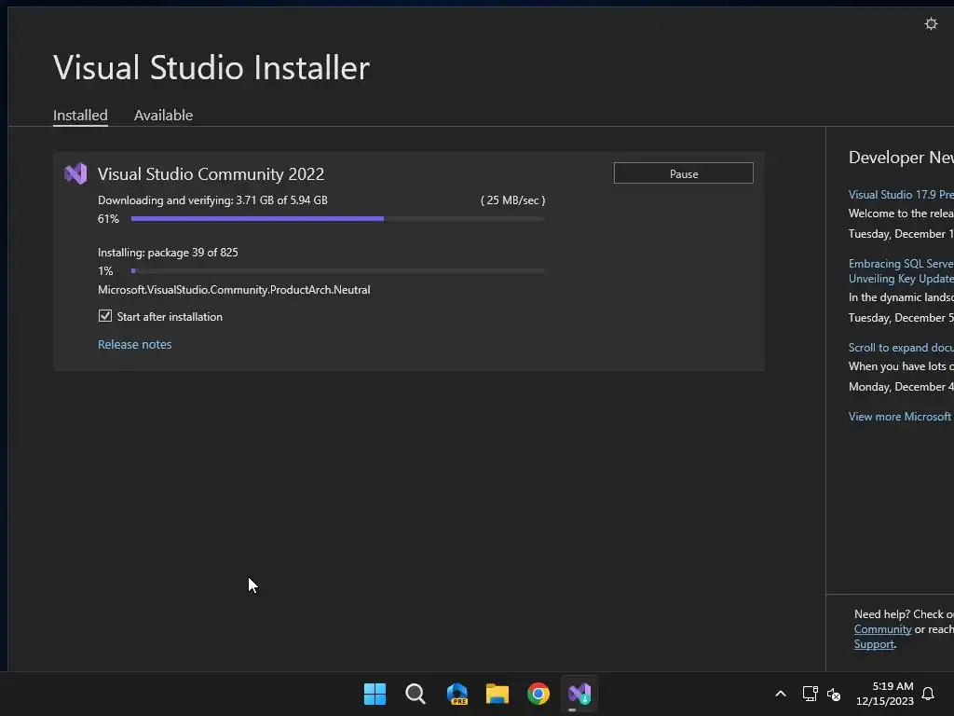The height and width of the screenshot is (716, 954).
Task: Open the Visual Studio 17.9 Preview news link
Action: (x=901, y=195)
